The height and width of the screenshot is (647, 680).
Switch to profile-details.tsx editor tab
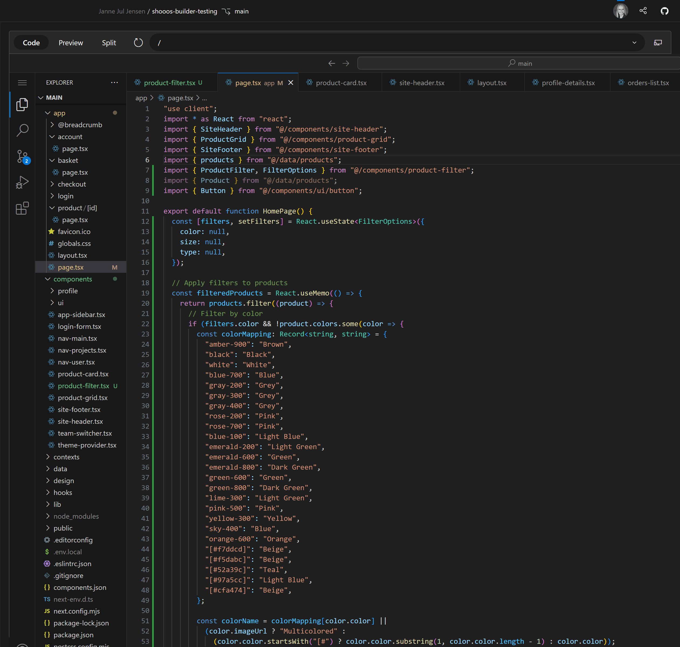[567, 83]
